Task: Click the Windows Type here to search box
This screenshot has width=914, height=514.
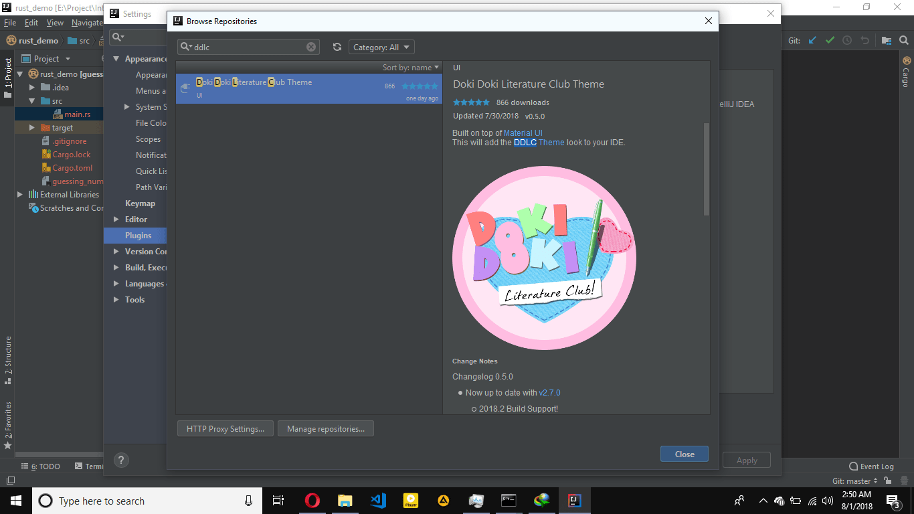Action: pyautogui.click(x=146, y=501)
